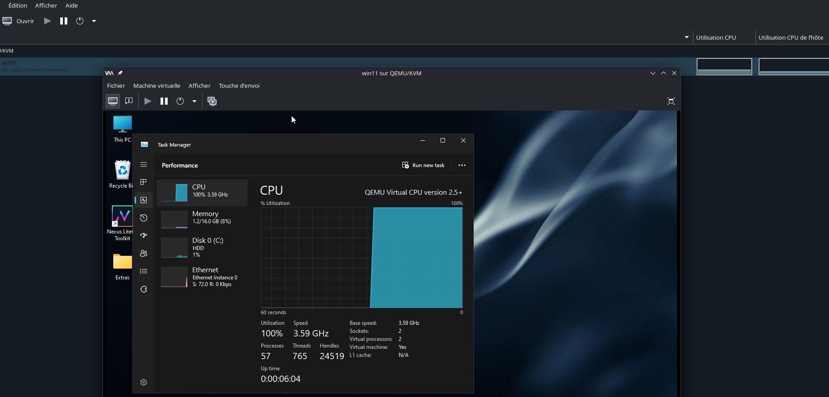Select Disk 0 (C:) in the Performance list
This screenshot has height=397, width=829.
pyautogui.click(x=202, y=247)
